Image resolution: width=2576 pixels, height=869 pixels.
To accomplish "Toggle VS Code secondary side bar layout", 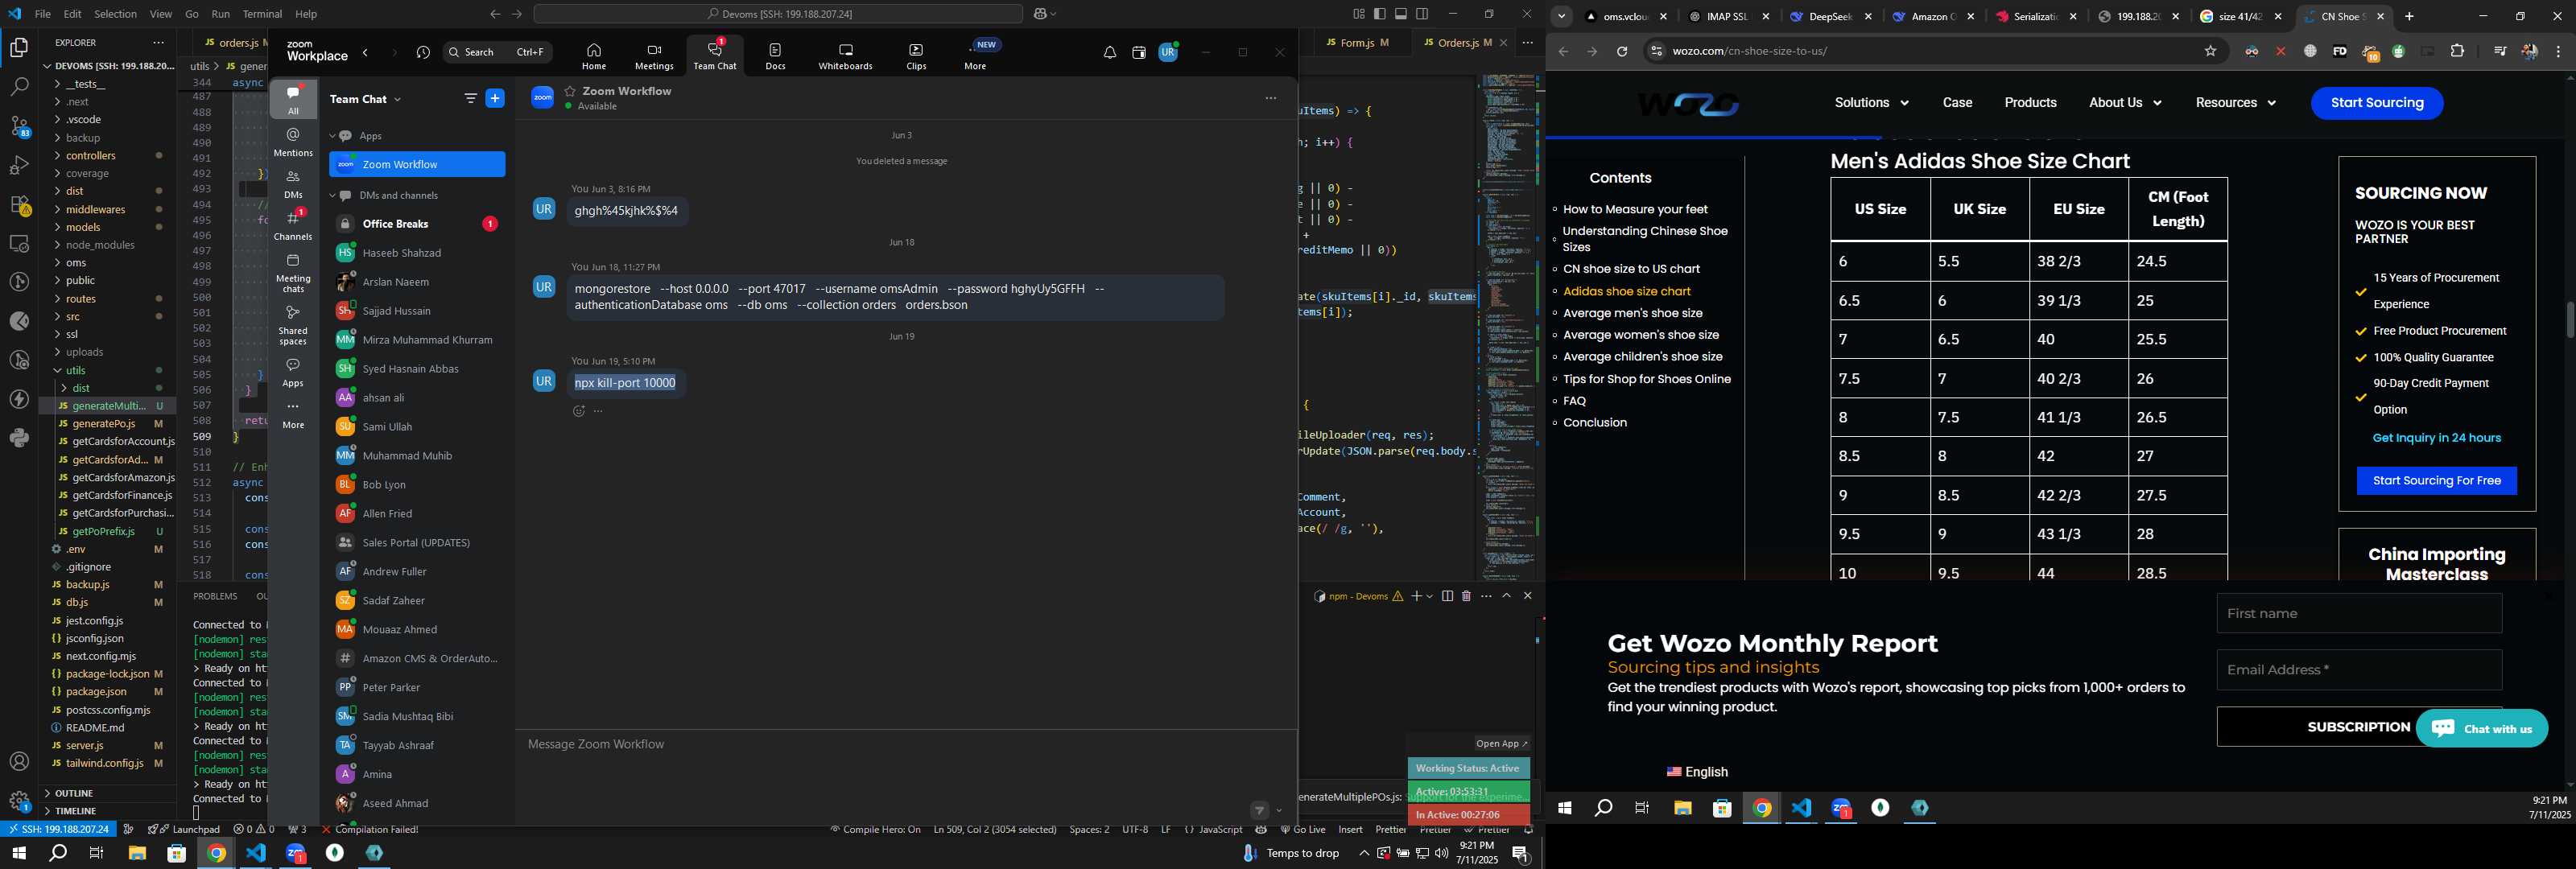I will (1422, 14).
